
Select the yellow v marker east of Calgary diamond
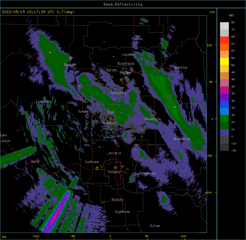(122, 166)
